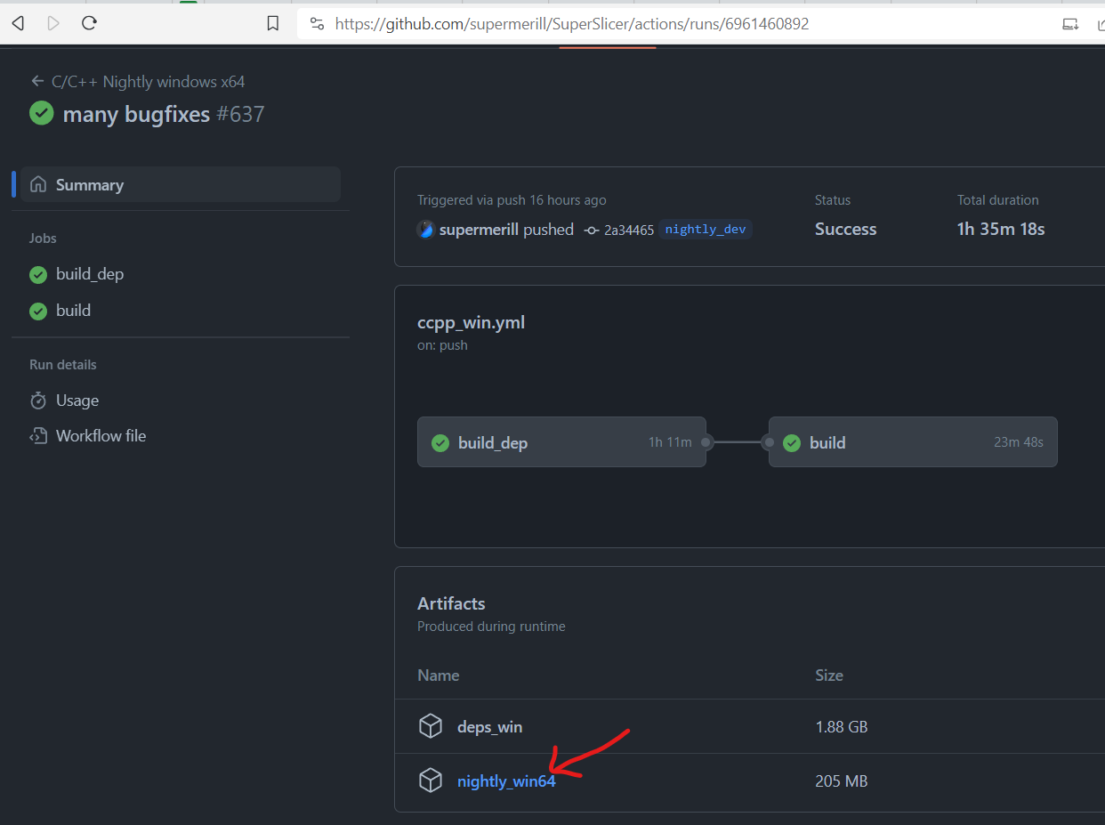Open the Usage run details page

pyautogui.click(x=75, y=400)
